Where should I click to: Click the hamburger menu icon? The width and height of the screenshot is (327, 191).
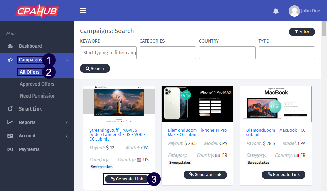click(x=83, y=11)
